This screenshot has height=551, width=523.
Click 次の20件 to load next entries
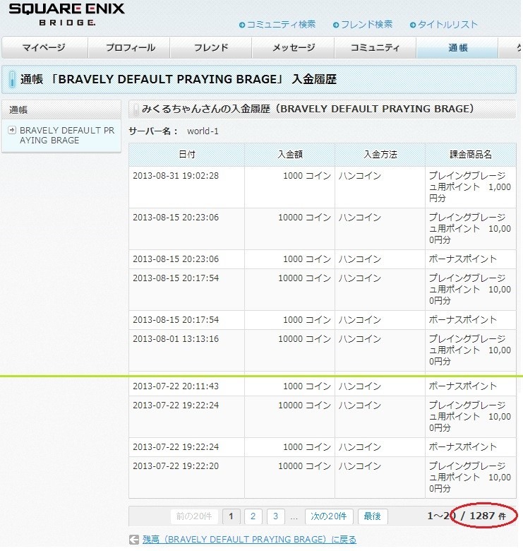[330, 516]
